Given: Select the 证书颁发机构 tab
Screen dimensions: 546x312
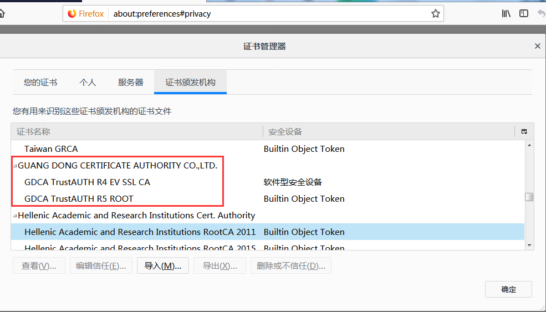Looking at the screenshot, I should [x=190, y=82].
